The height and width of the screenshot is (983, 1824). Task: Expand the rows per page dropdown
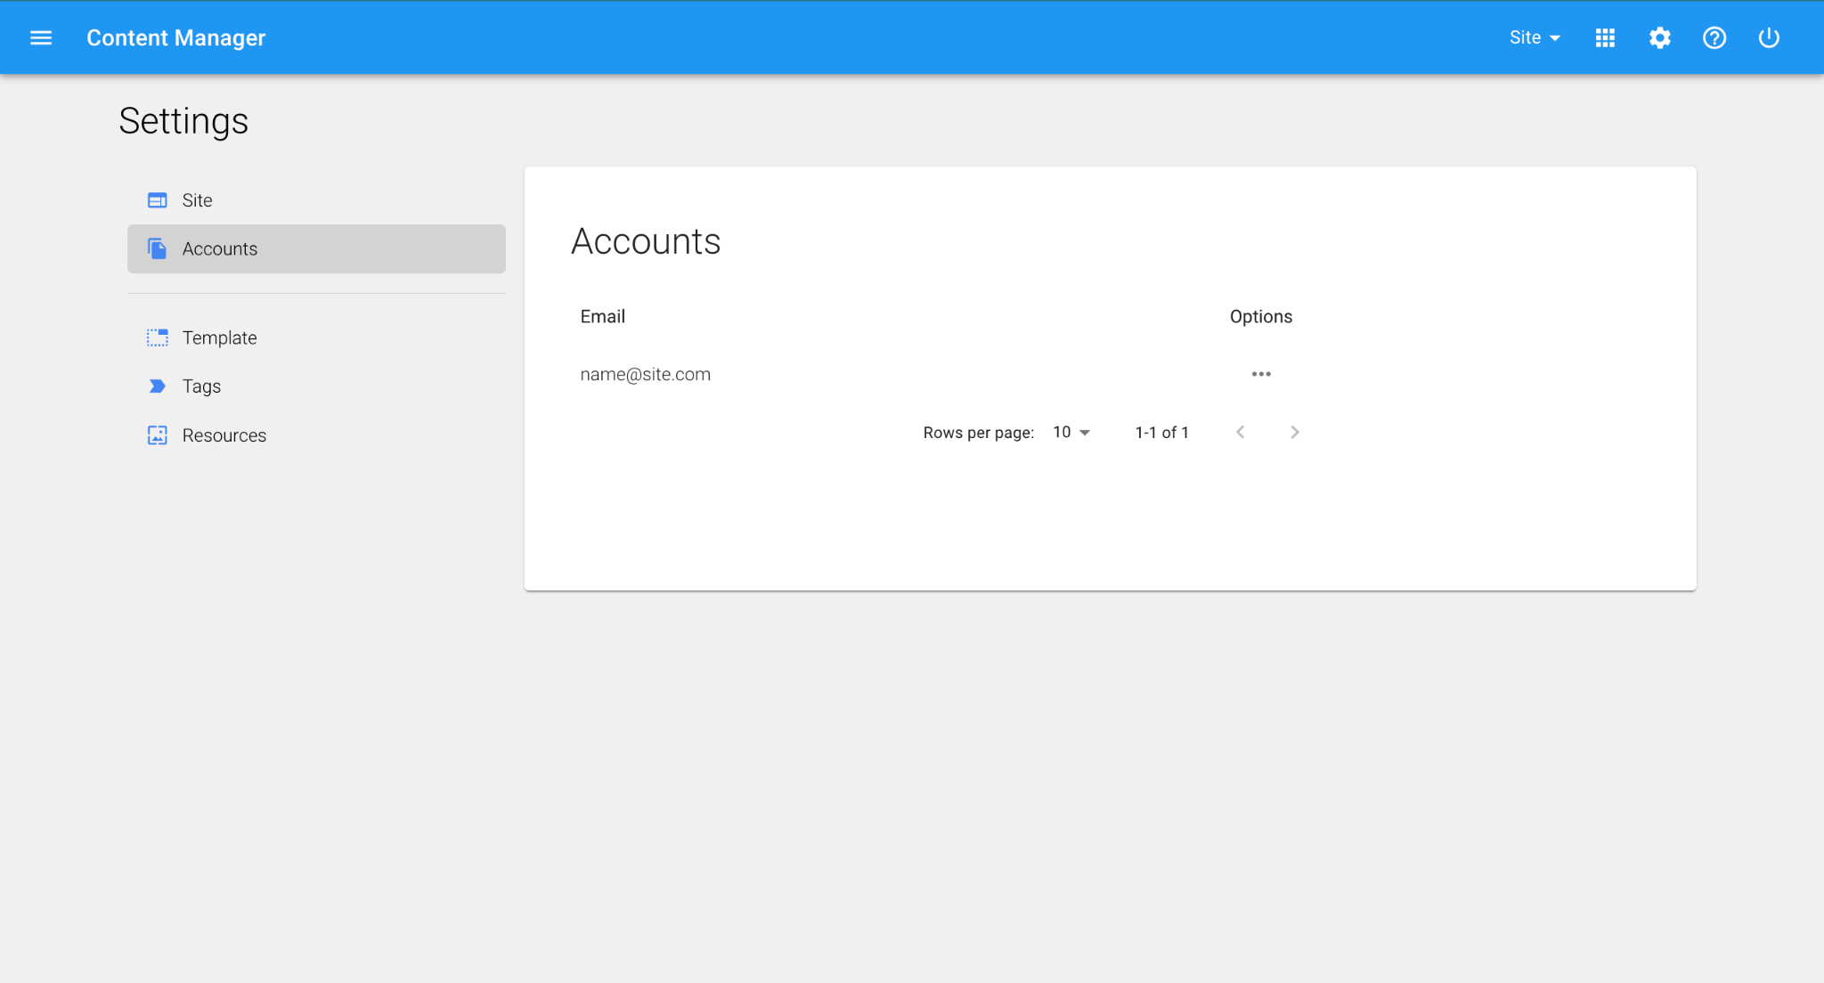[1071, 432]
